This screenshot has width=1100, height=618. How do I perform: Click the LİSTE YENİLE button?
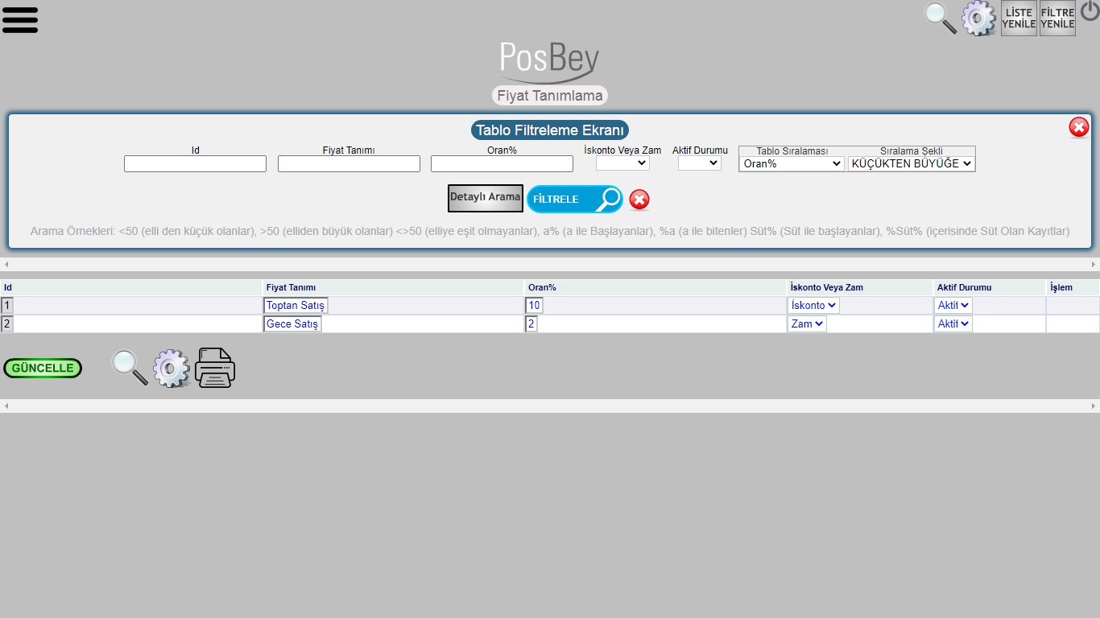point(1019,18)
